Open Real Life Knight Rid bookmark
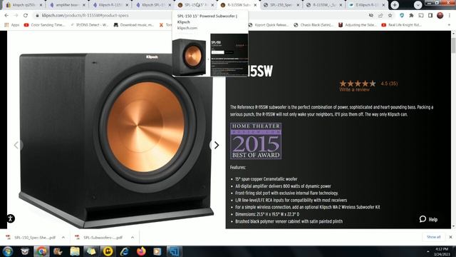Image resolution: width=456 pixels, height=257 pixels. pos(402,25)
